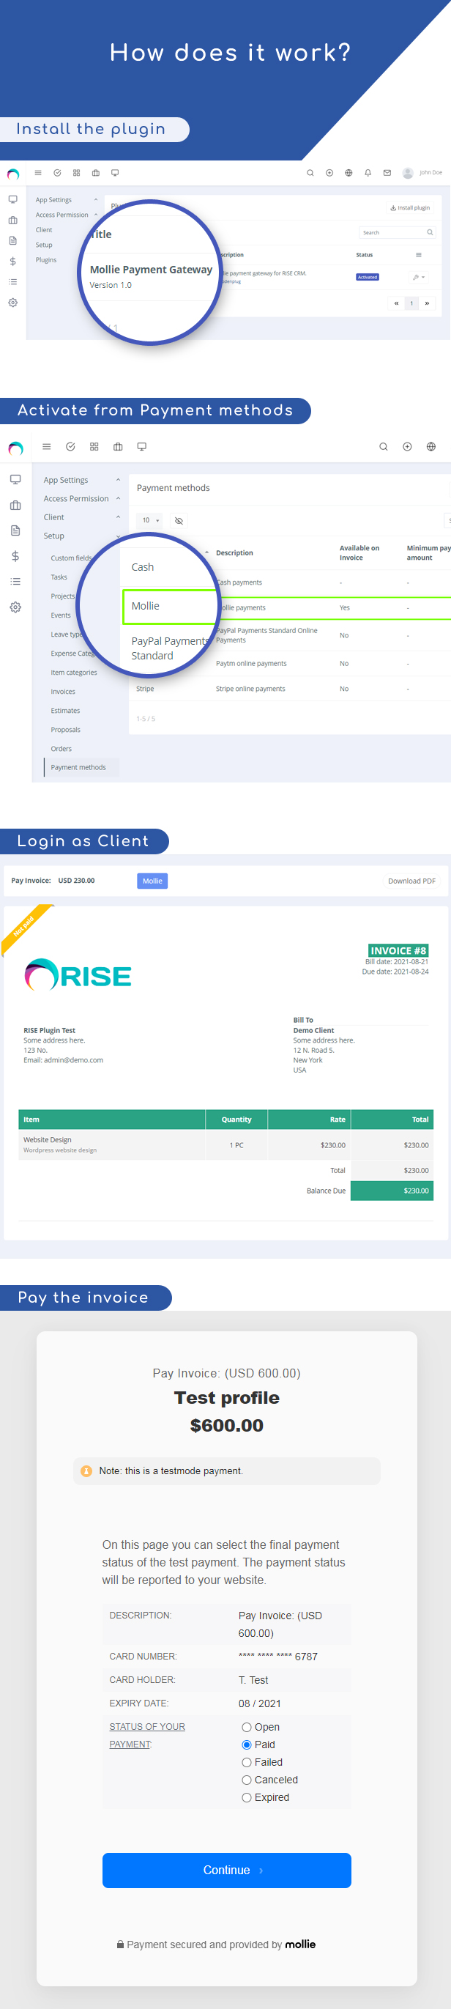Open the wrench actions dropdown for Mollie plugin
This screenshot has width=451, height=2009.
click(x=418, y=277)
